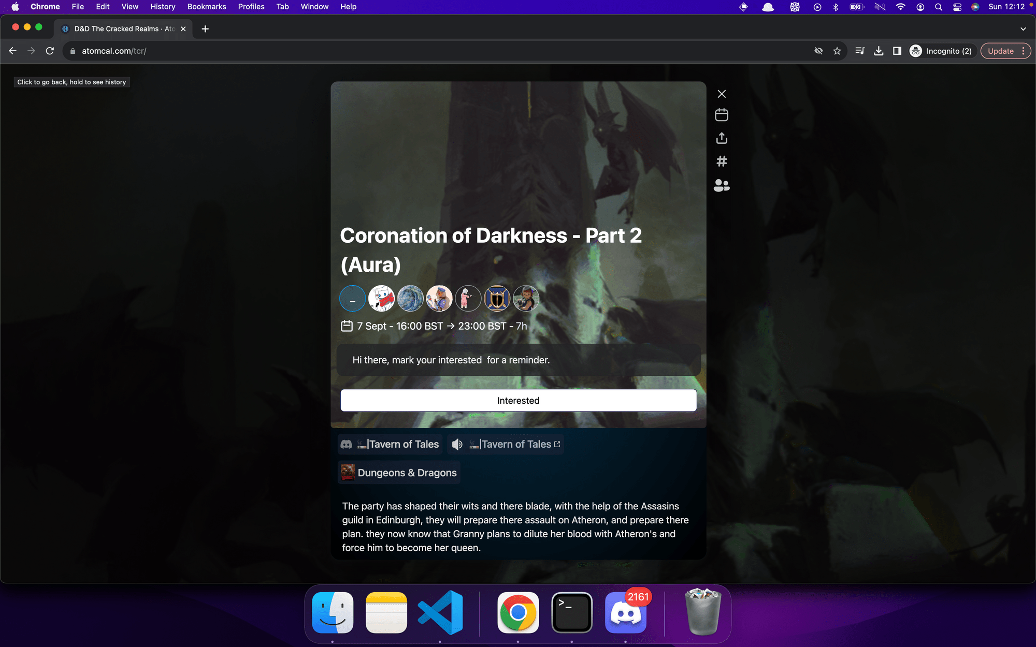Open Visual Studio Code from the Dock
Image resolution: width=1036 pixels, height=647 pixels.
440,613
